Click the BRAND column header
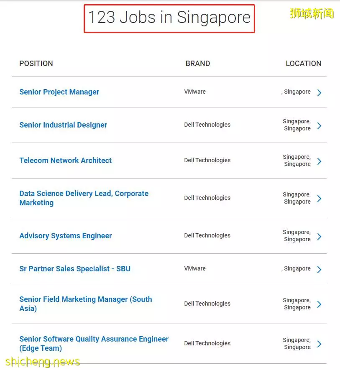The image size is (340, 370). [x=198, y=64]
